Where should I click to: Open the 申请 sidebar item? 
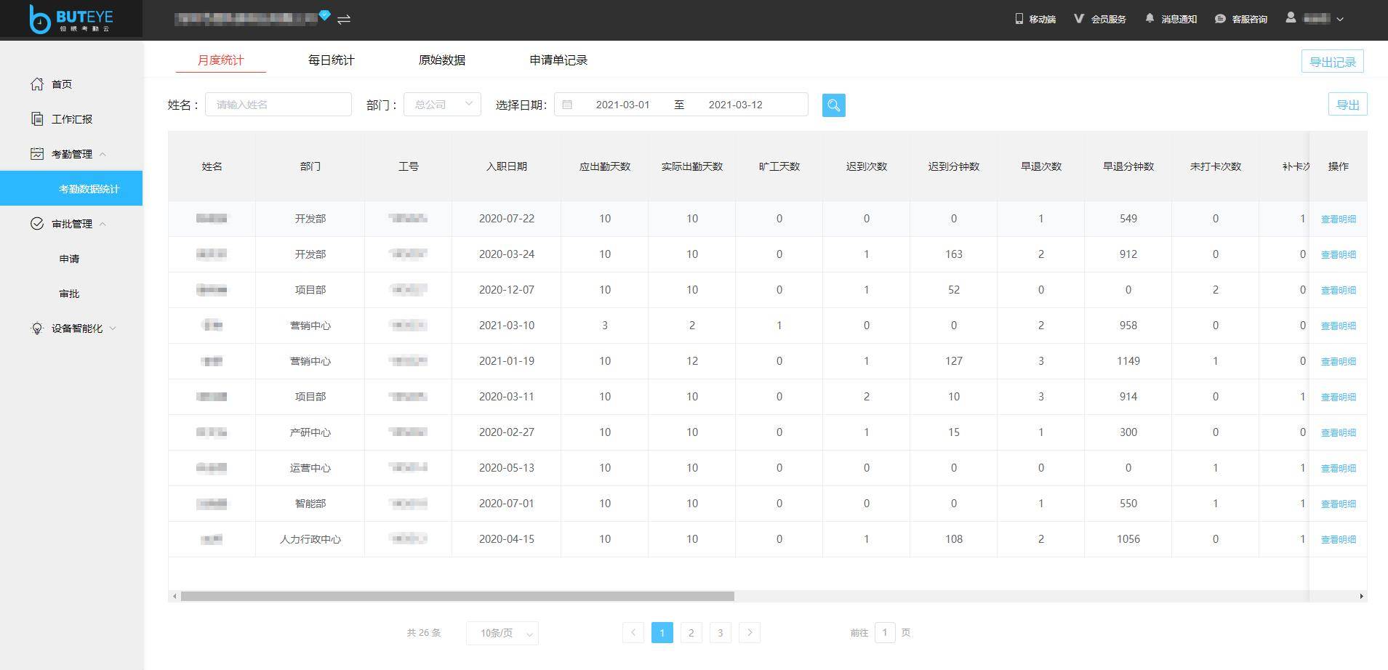pos(69,259)
